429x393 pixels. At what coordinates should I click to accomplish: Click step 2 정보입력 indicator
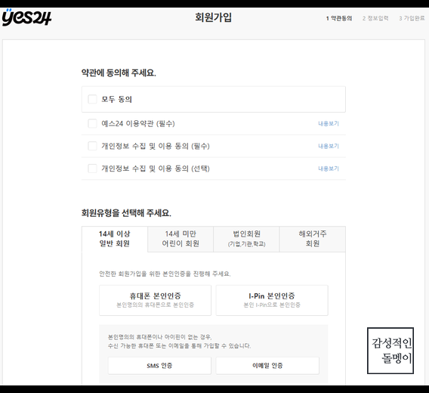pos(375,18)
